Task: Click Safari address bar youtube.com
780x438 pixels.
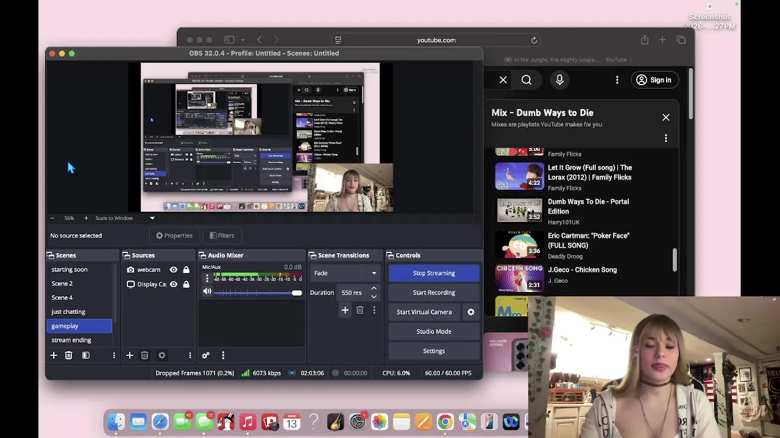Action: pos(436,40)
